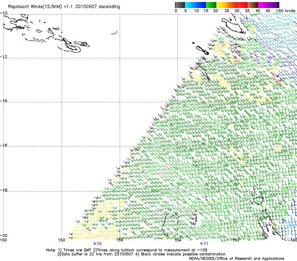Click the '150' longitude axis label

tap(3, 240)
